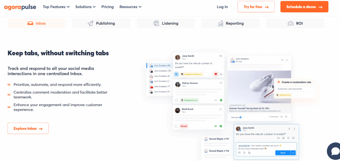Click green checkmark on Sidney Groove card

pos(221,100)
